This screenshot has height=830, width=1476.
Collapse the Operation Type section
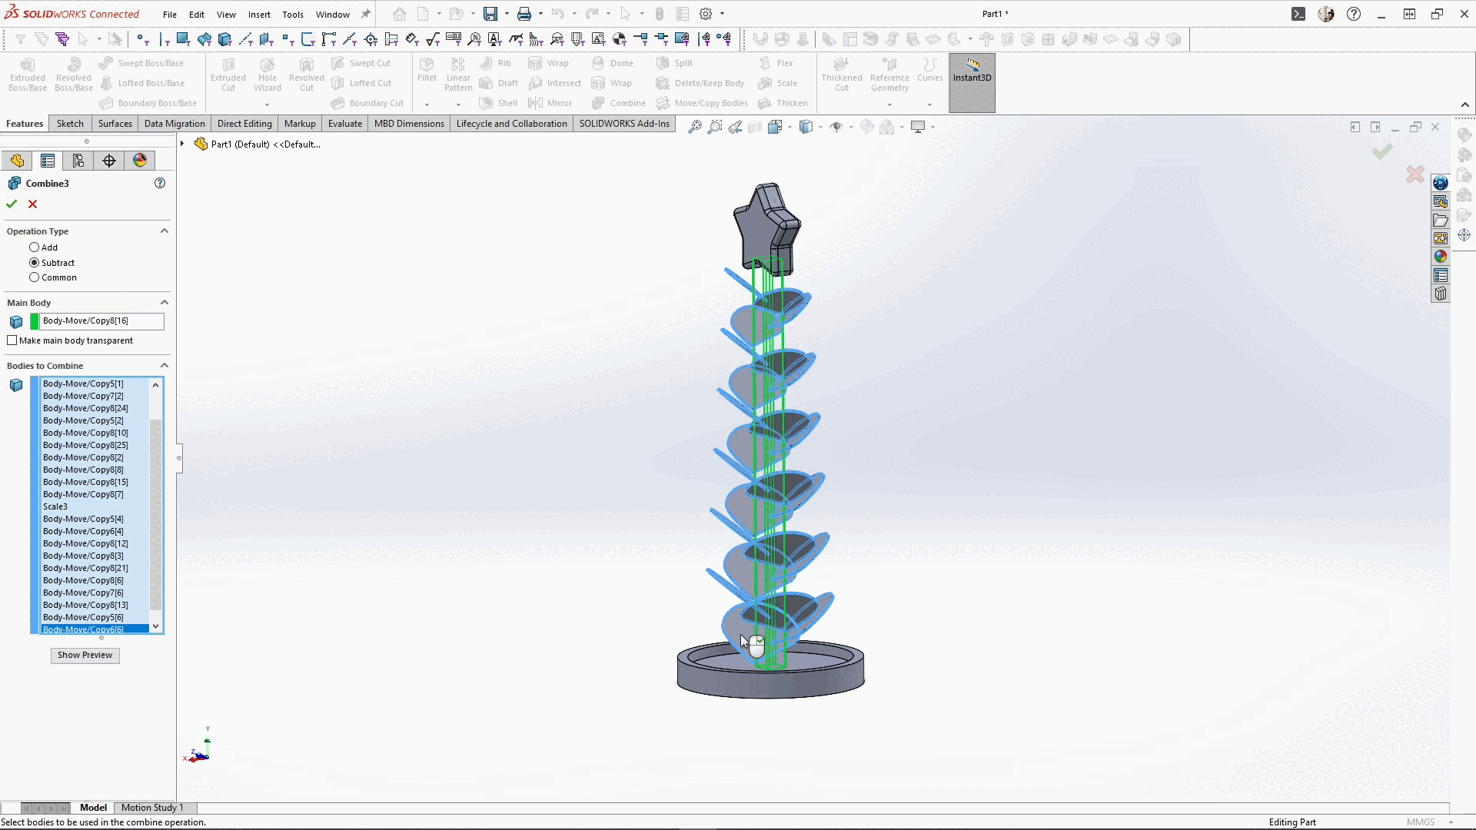pyautogui.click(x=164, y=231)
